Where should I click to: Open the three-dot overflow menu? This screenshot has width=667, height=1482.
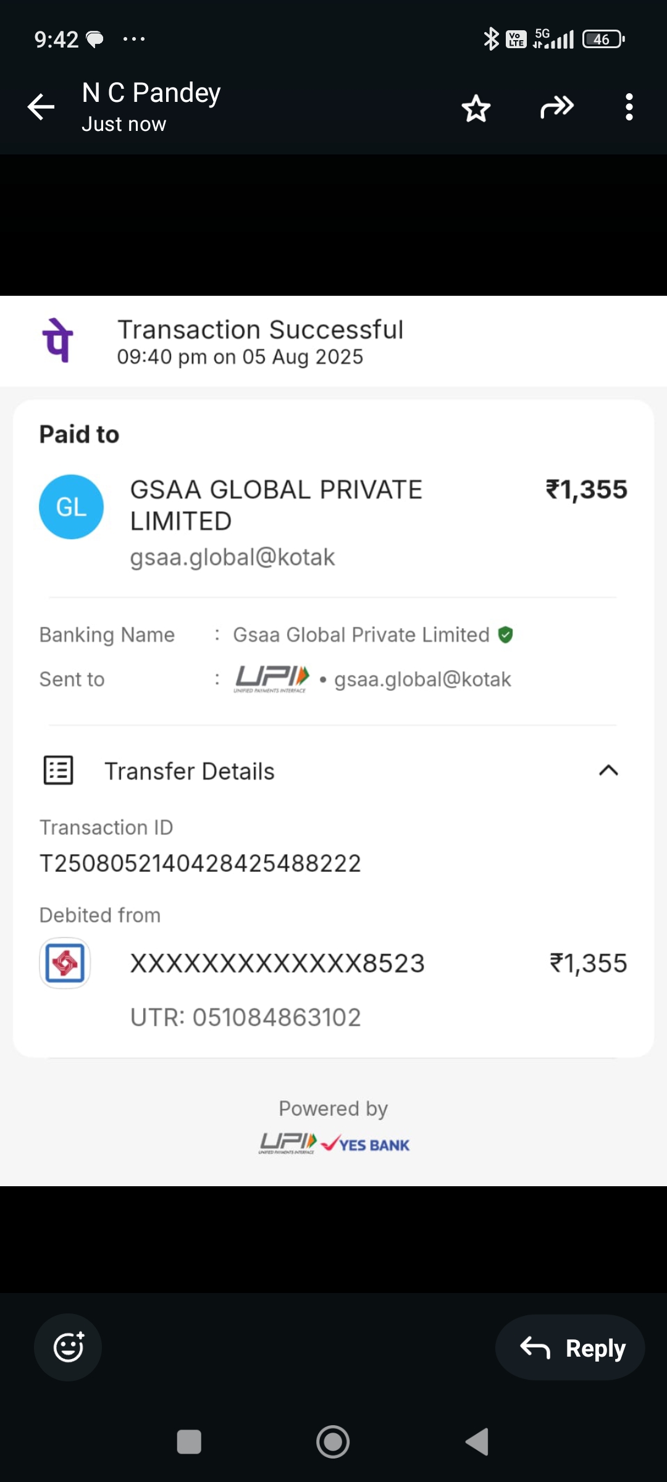pos(629,107)
